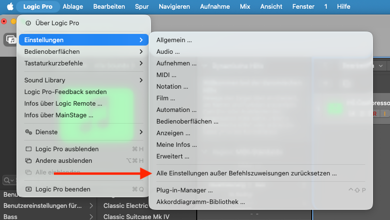Open the Aufnahme menu
Viewport: 390px width, 220px height.
click(215, 6)
